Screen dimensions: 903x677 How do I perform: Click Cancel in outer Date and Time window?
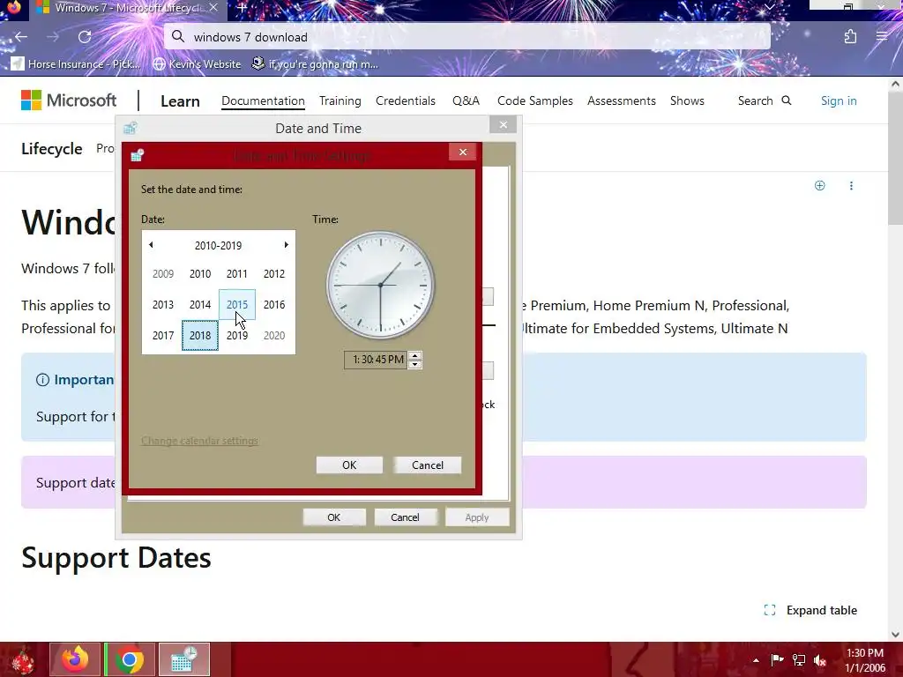point(405,517)
